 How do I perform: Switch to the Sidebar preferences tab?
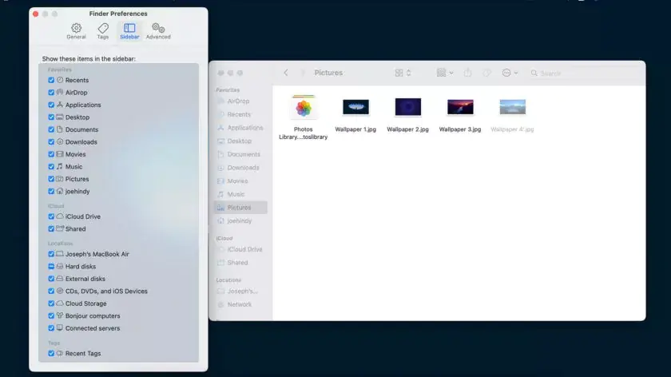tap(129, 31)
